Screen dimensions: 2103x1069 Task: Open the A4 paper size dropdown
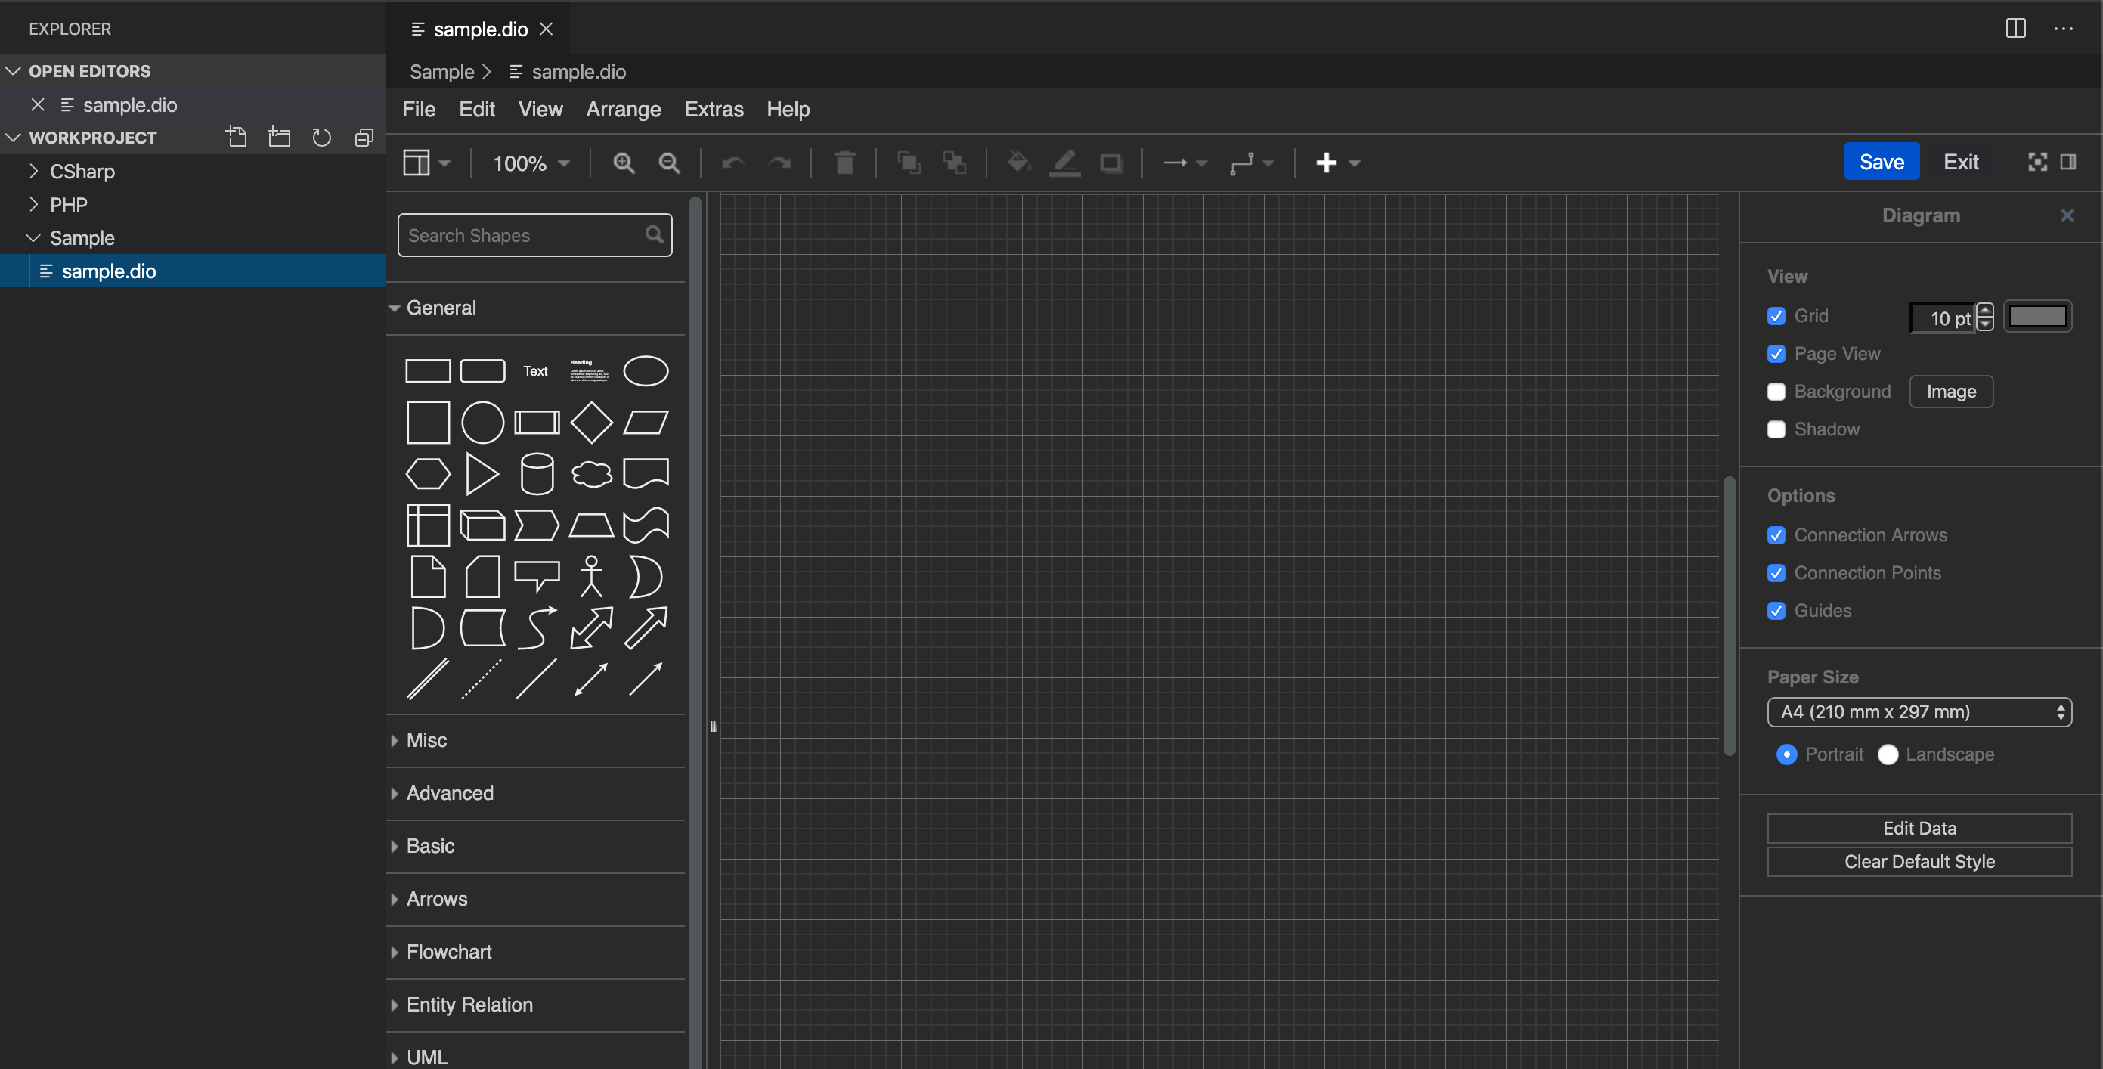1919,712
